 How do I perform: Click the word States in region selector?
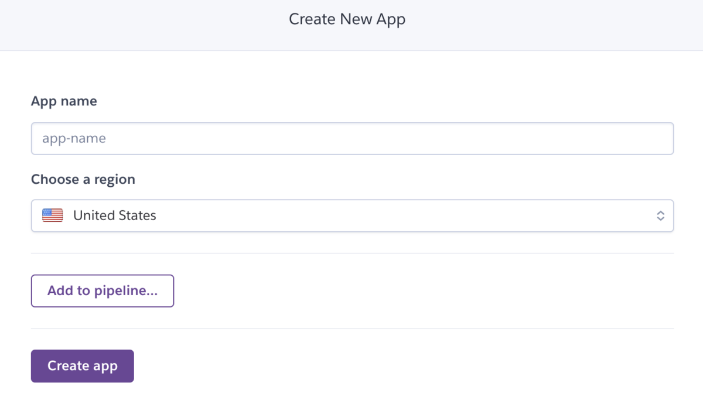tap(138, 215)
